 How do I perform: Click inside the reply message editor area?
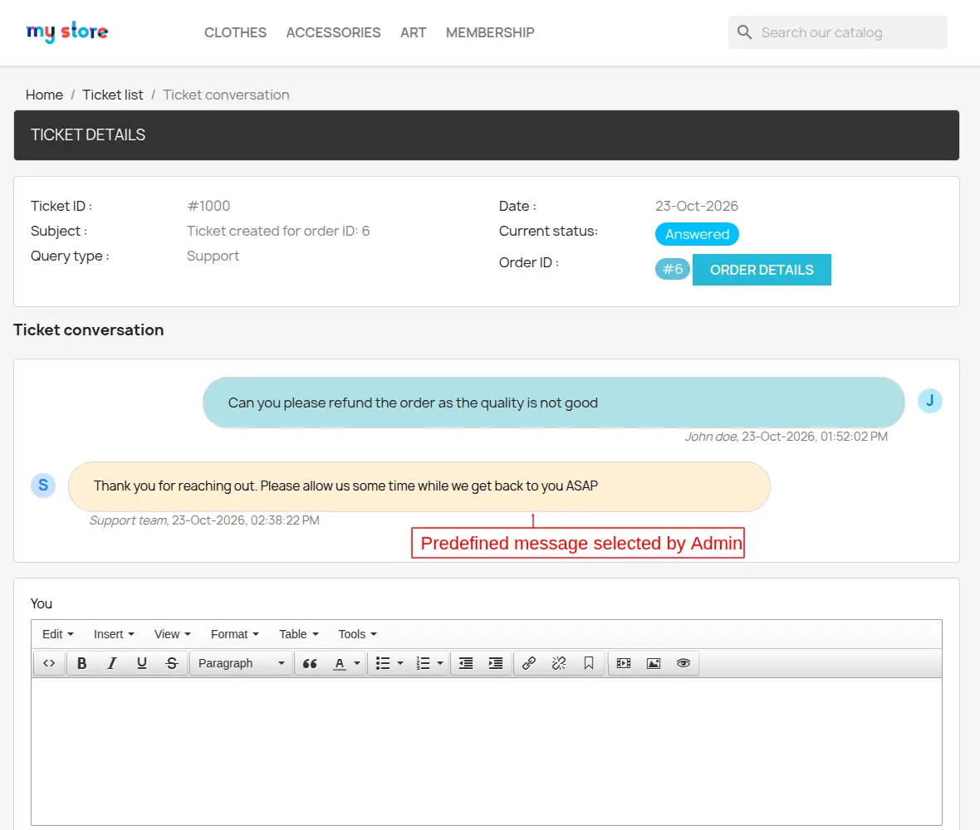[486, 751]
